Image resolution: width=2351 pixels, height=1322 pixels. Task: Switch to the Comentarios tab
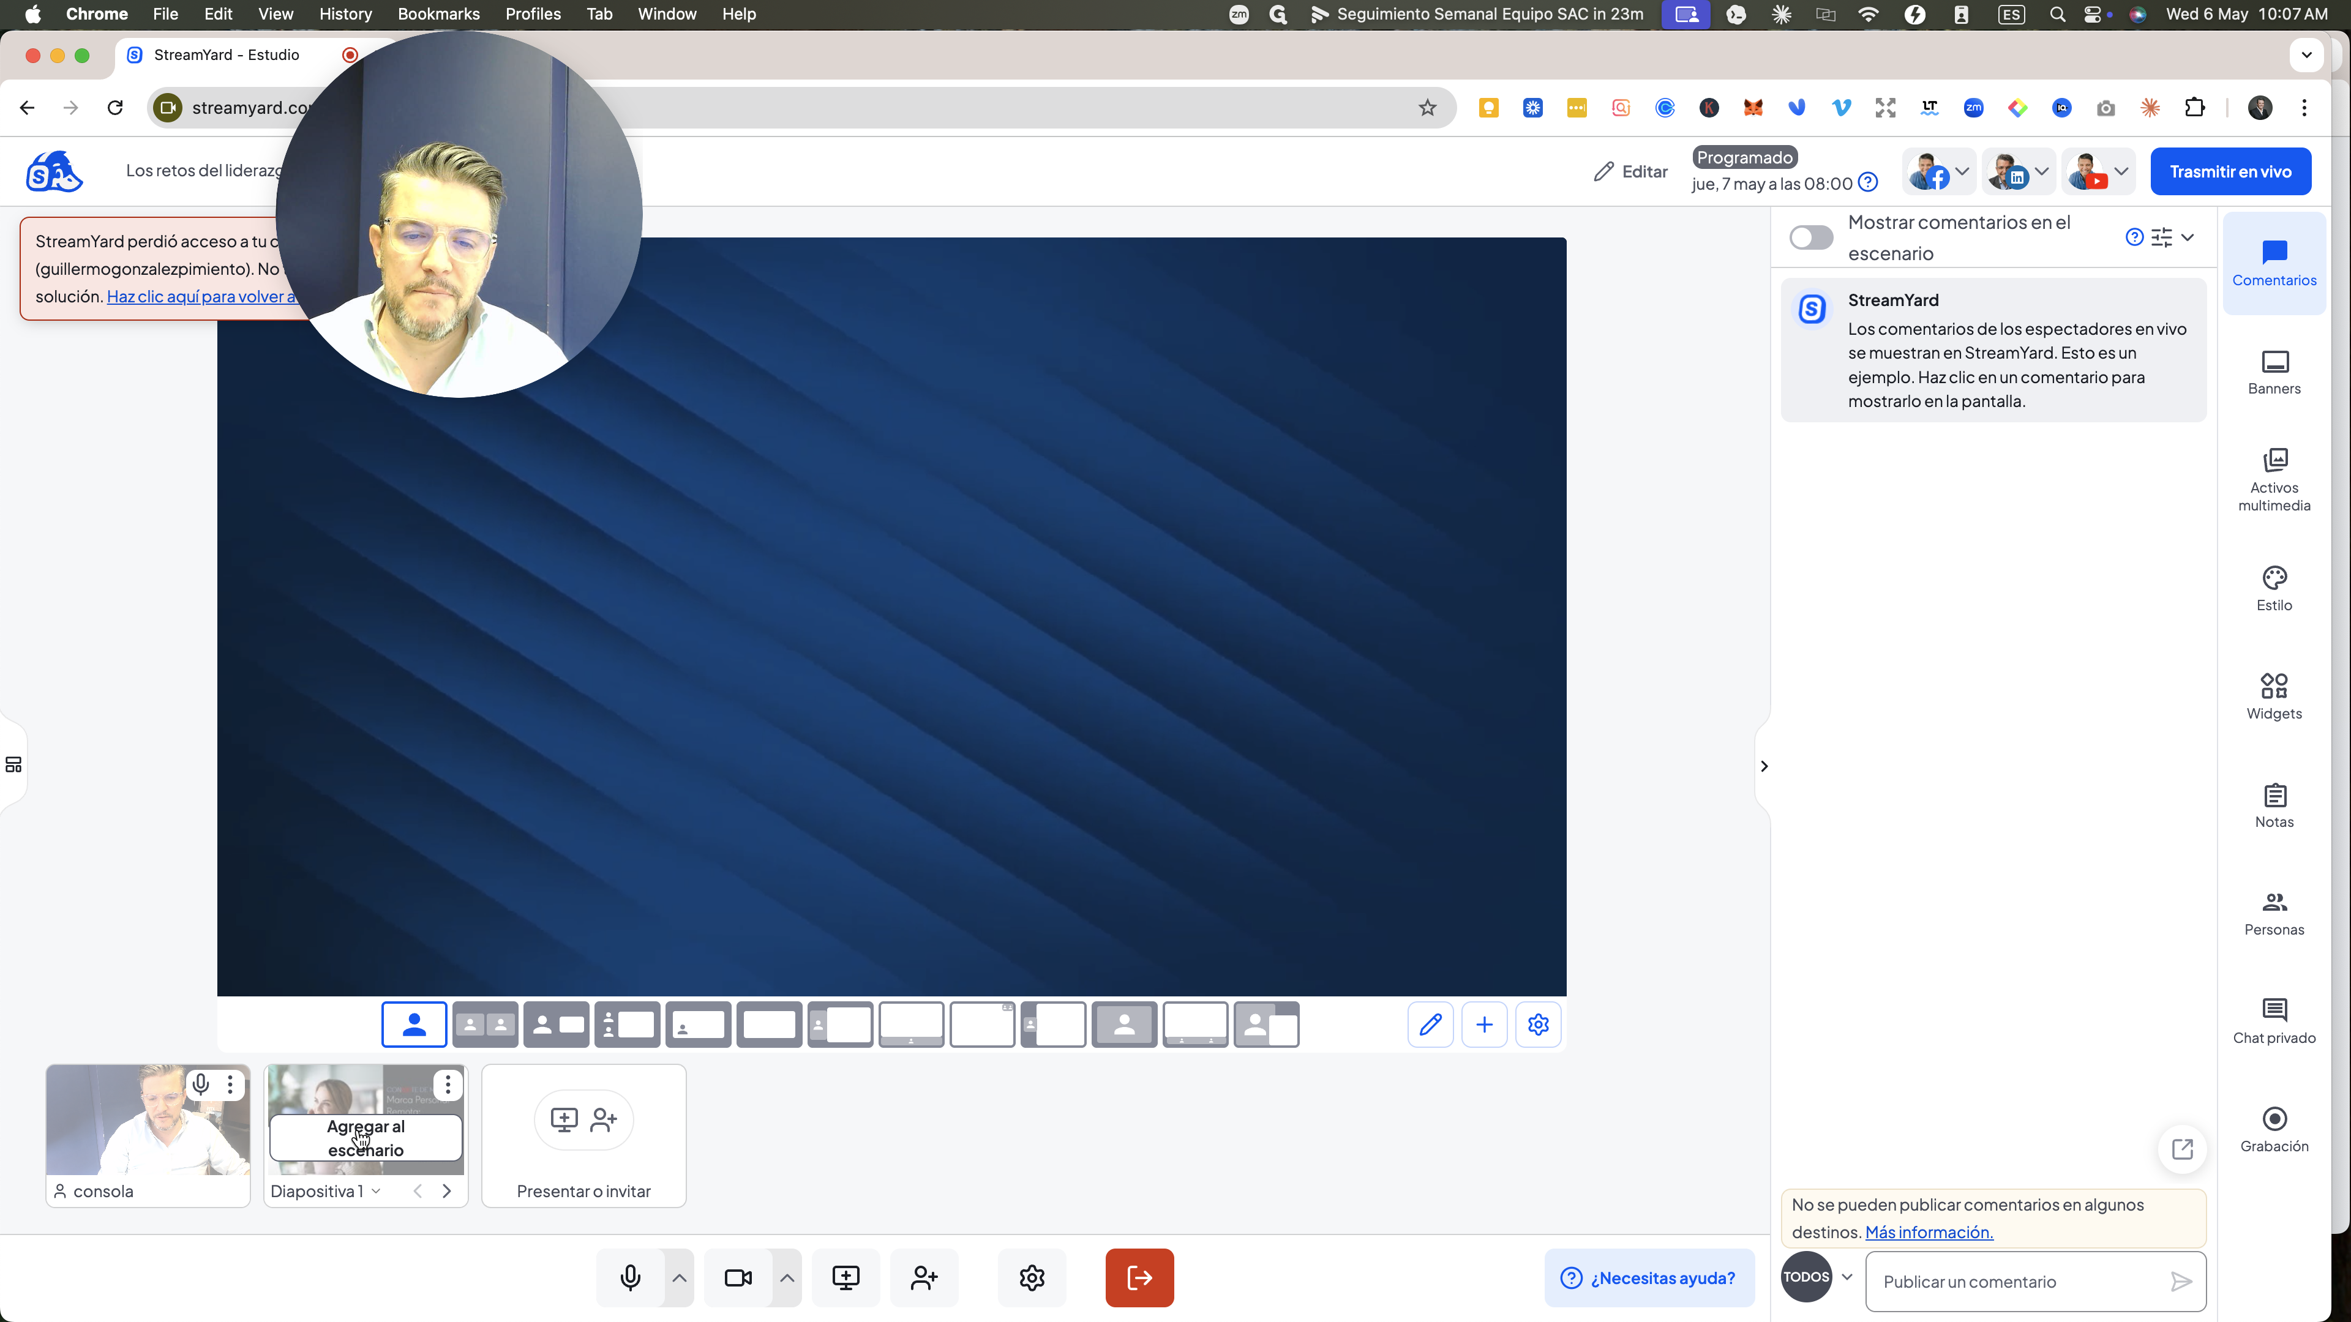point(2273,264)
